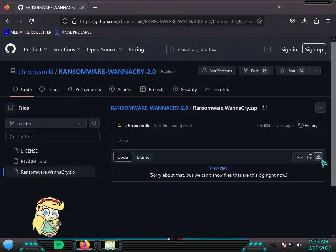The height and width of the screenshot is (252, 336).
Task: Open commit 19bd86f link
Action: 263,126
